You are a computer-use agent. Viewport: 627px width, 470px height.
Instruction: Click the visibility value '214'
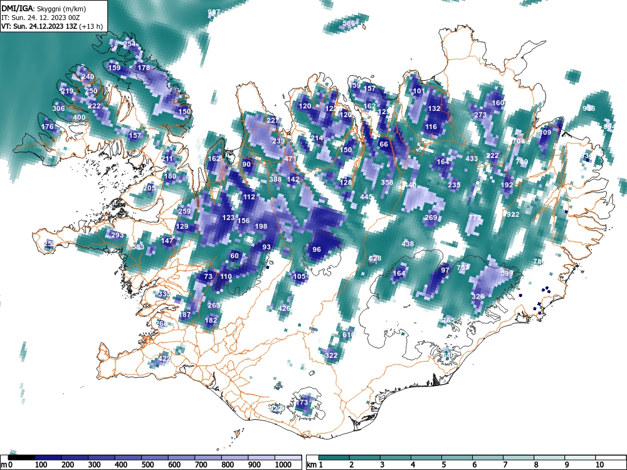pos(317,138)
